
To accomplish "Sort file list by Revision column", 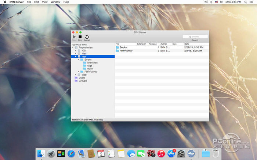I will click(x=152, y=44).
